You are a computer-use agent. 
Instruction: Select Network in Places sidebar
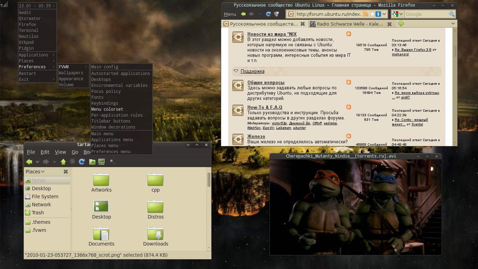tap(47, 205)
